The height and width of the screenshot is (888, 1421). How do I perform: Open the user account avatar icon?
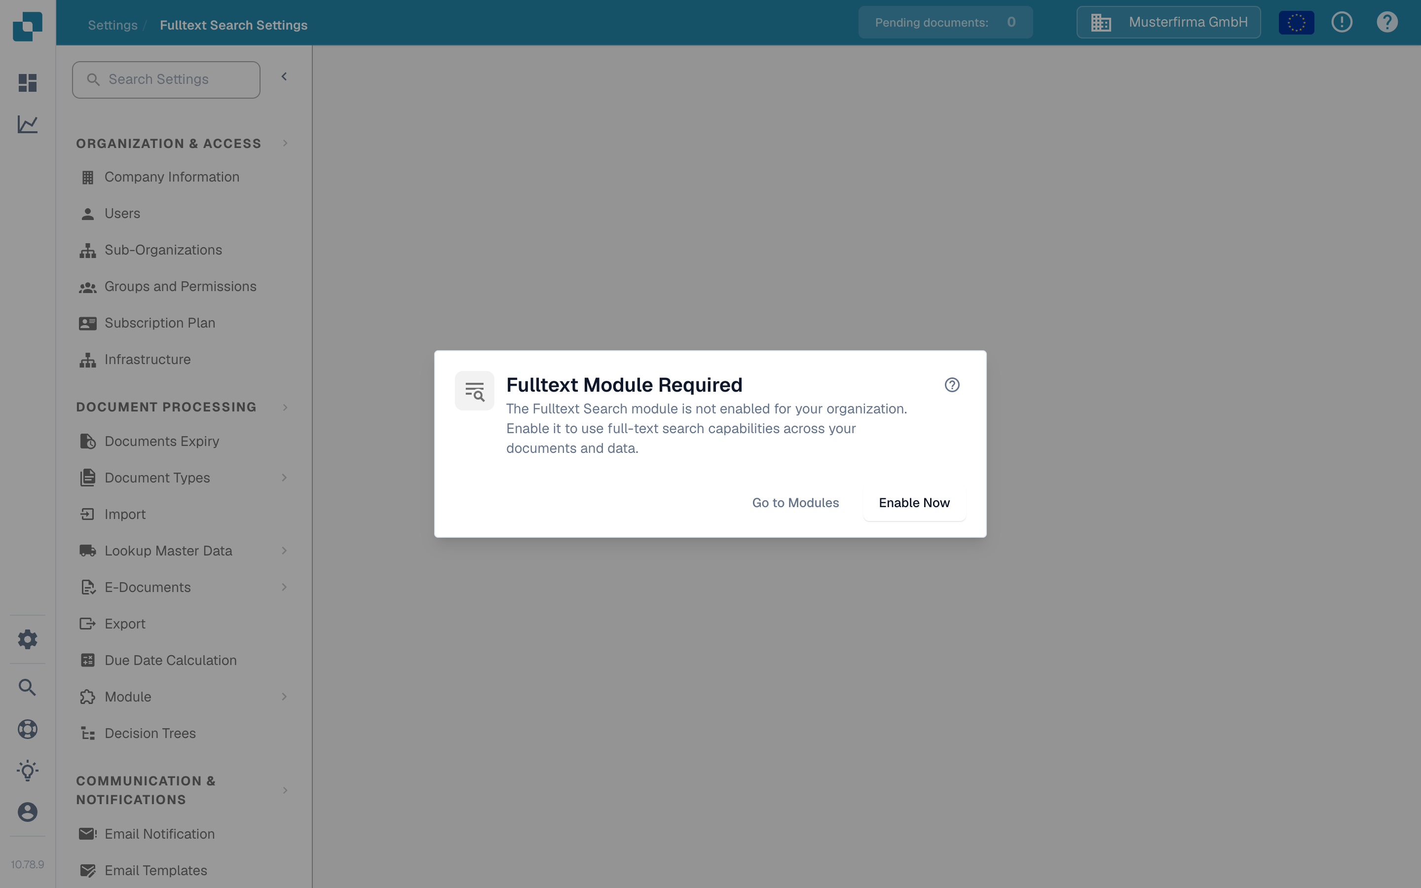[28, 812]
